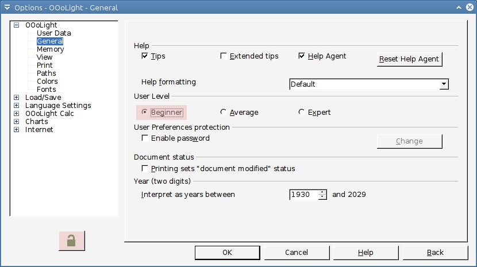The image size is (477, 267).
Task: Select the Charts tree label
Action: (37, 121)
